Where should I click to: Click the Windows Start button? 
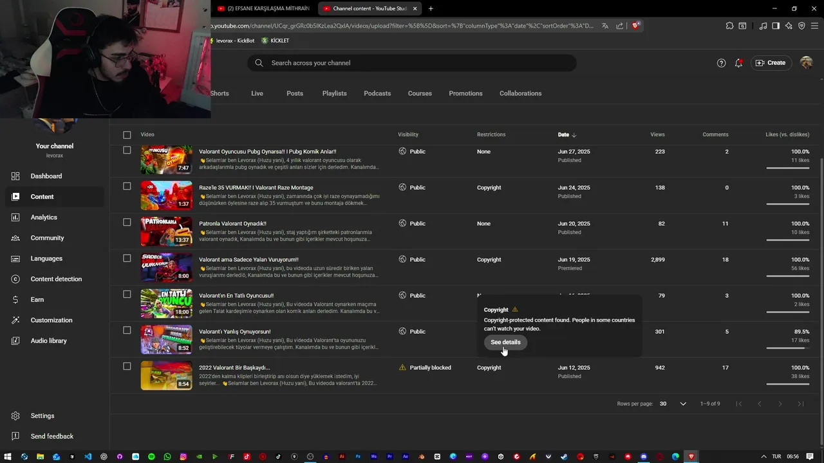8,457
